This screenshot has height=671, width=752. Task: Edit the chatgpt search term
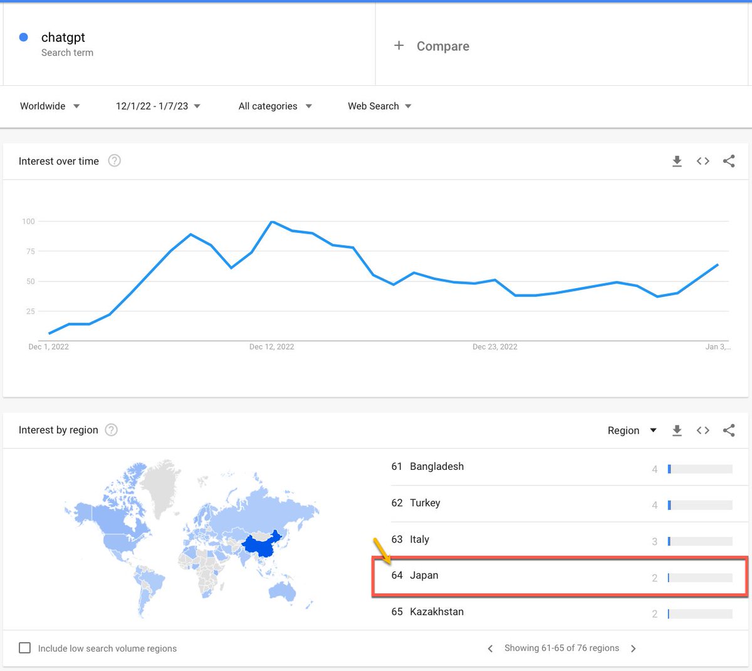pyautogui.click(x=189, y=44)
